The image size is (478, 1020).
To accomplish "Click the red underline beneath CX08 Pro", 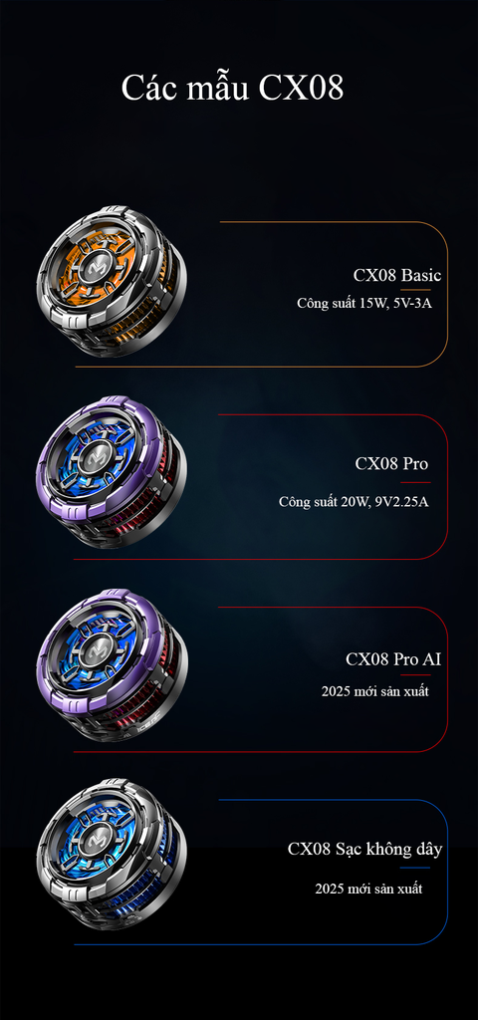I will click(x=415, y=482).
